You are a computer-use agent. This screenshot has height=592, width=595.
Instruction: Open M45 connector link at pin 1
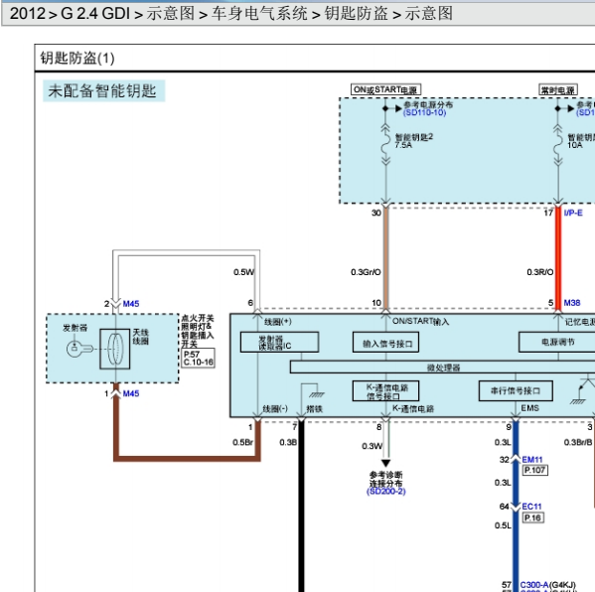pos(131,393)
